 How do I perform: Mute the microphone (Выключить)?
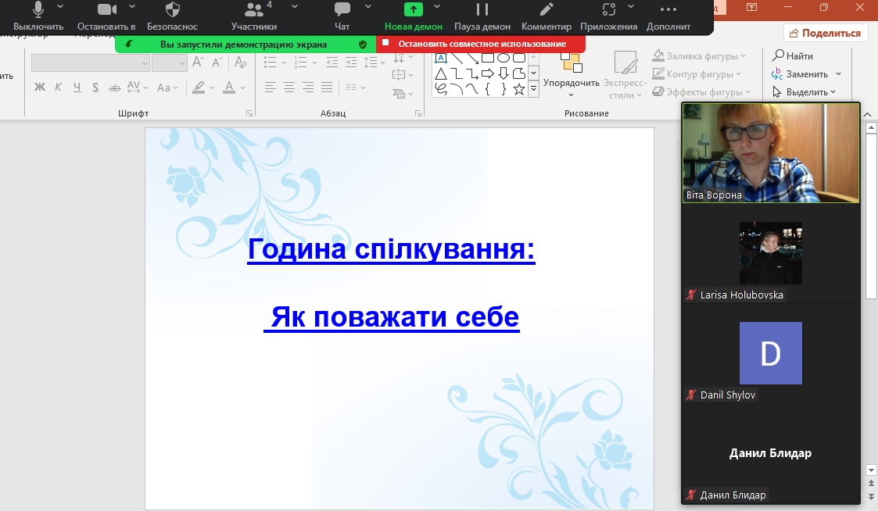point(38,16)
